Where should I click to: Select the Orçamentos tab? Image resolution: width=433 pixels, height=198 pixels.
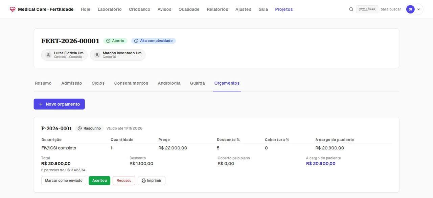[227, 83]
